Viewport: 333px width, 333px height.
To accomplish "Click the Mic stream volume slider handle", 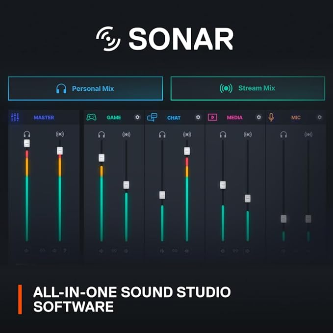I will 308,219.
